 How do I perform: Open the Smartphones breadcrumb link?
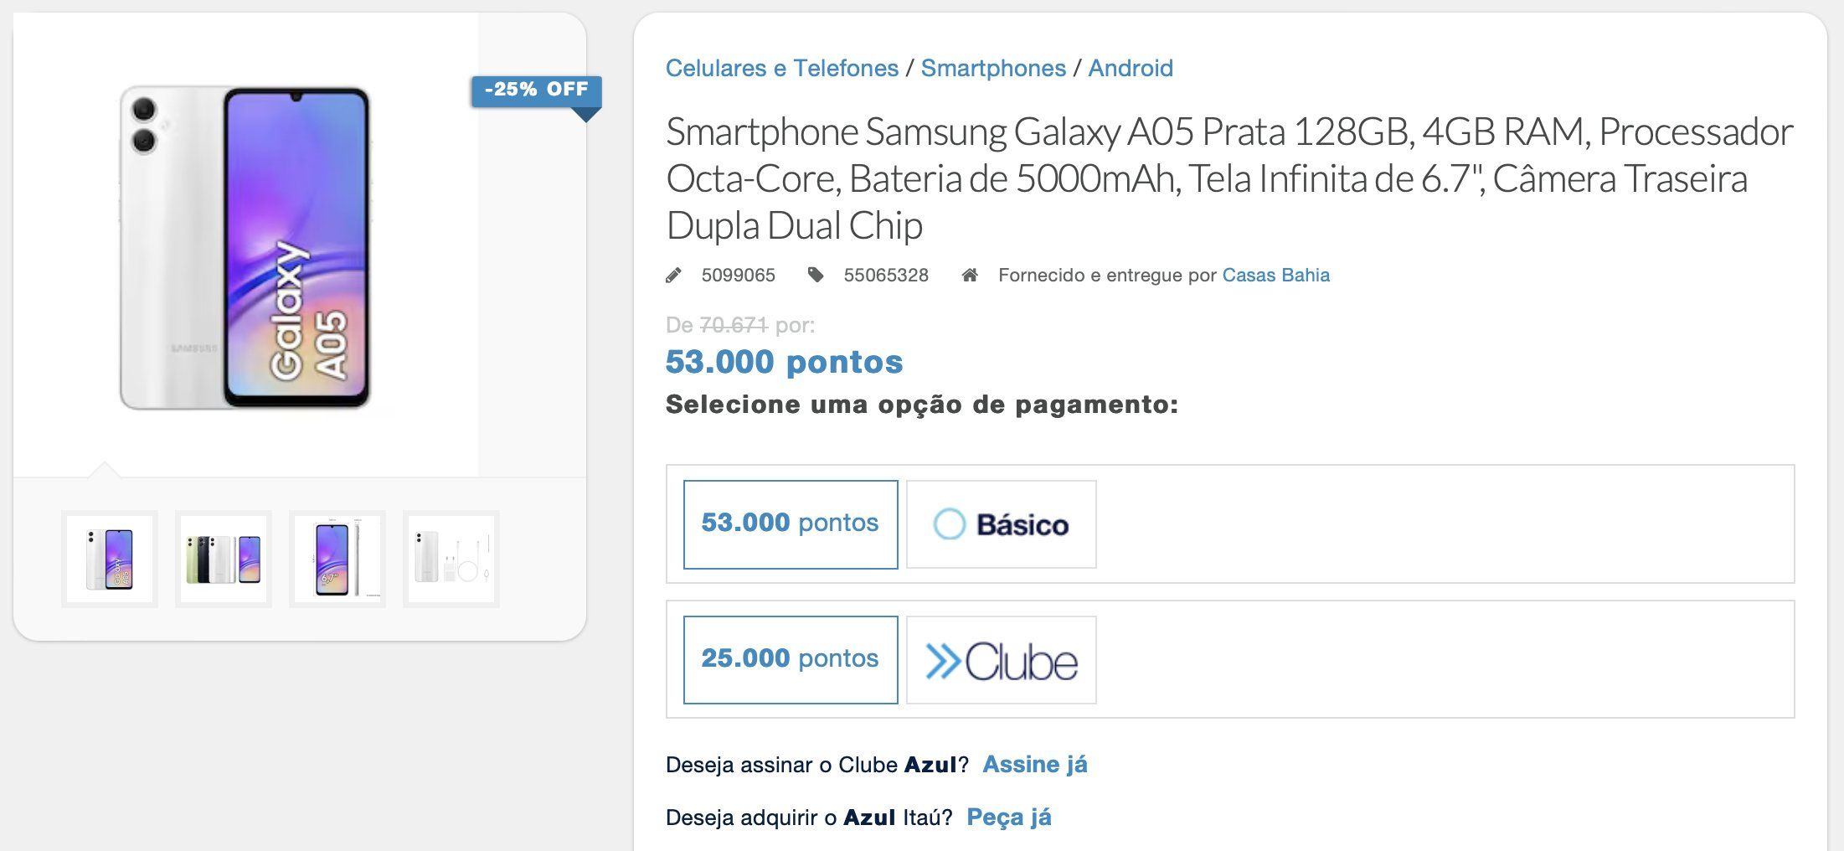pyautogui.click(x=993, y=68)
